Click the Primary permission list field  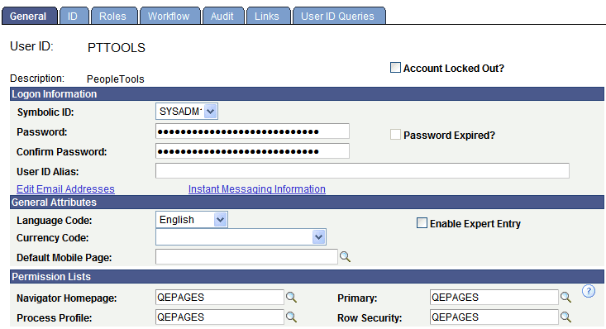pos(494,298)
